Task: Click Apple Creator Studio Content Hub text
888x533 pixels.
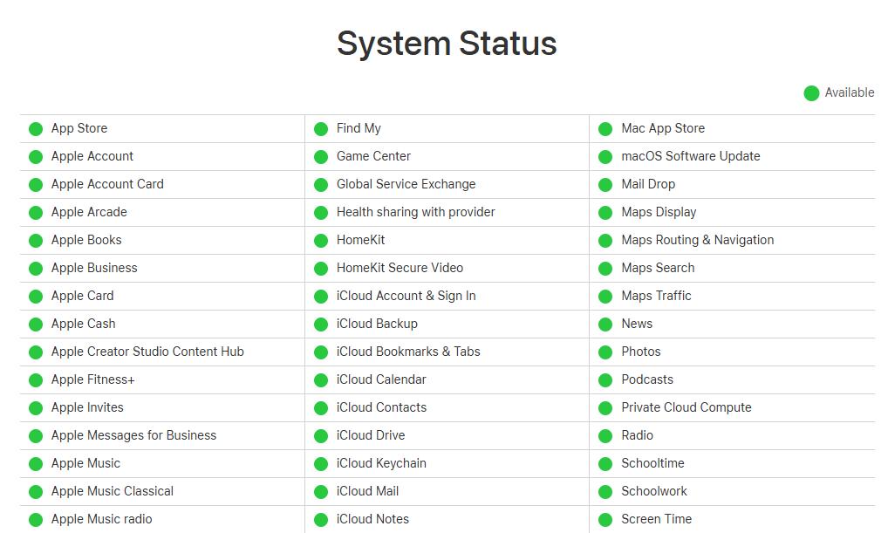Action: pyautogui.click(x=147, y=352)
